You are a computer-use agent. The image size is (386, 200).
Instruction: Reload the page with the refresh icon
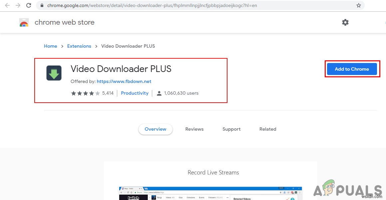point(28,5)
